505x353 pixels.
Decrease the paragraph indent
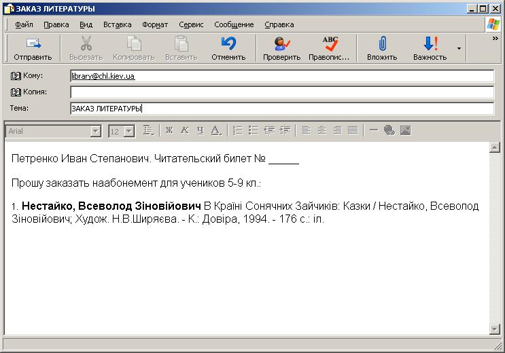pyautogui.click(x=269, y=130)
